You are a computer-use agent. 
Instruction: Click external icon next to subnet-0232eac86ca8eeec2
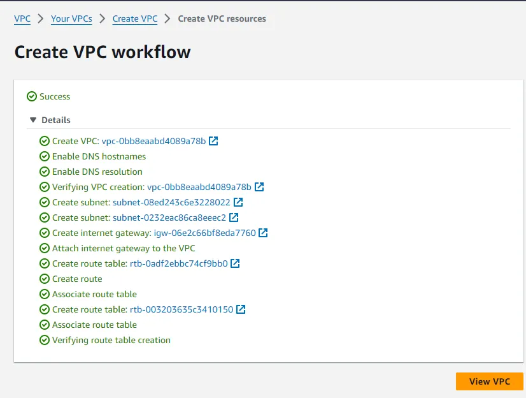click(x=234, y=217)
